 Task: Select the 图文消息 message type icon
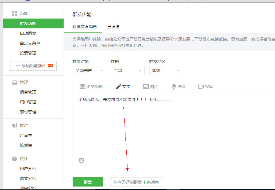(82, 87)
